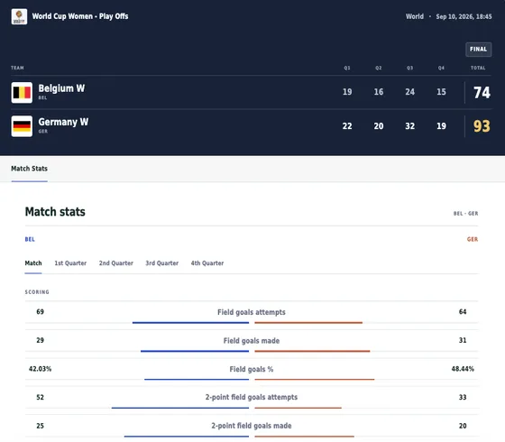Click the Field goals made label
This screenshot has width=505, height=442.
point(252,341)
